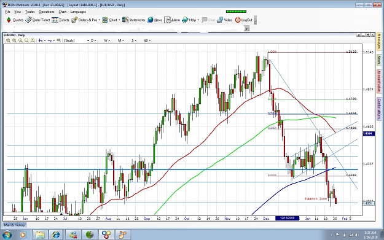Open the Confirmations side tab
The height and width of the screenshot is (240, 384).
[x=379, y=109]
